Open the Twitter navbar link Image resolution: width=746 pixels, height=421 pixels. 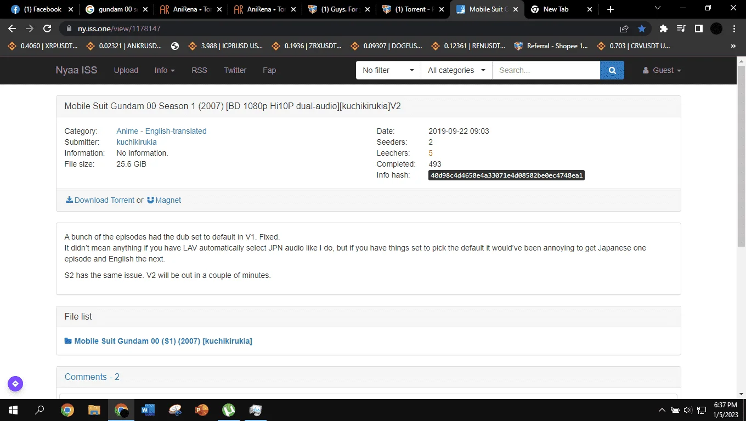(x=235, y=70)
